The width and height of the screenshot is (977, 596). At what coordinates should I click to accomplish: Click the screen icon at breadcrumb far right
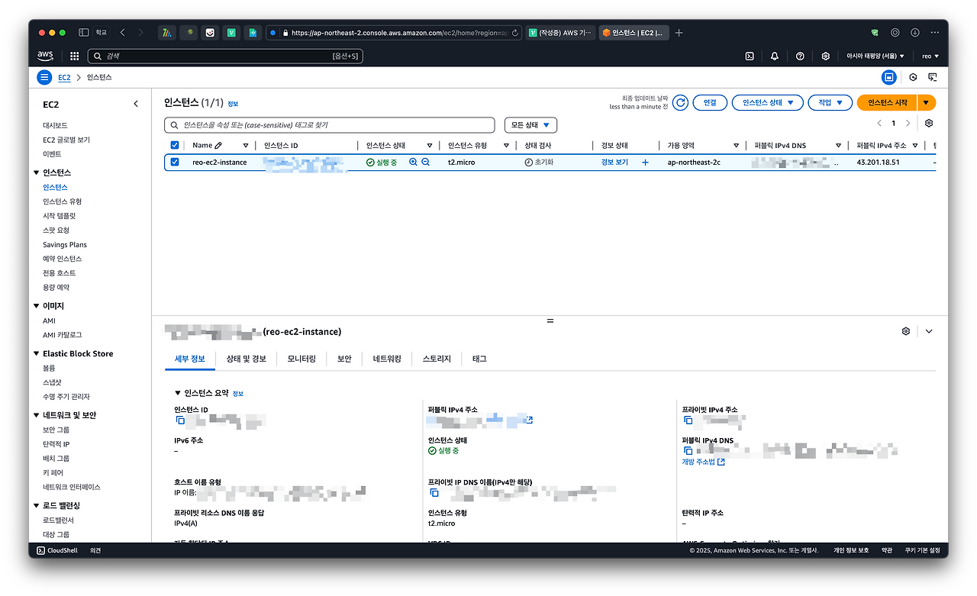(x=932, y=77)
